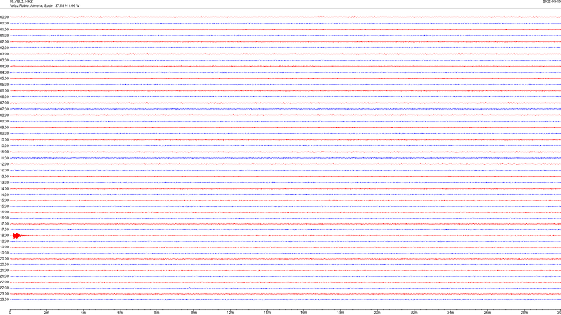Image resolution: width=561 pixels, height=315 pixels.
Task: Click the 10m tick label on the time axis
Action: point(193,313)
